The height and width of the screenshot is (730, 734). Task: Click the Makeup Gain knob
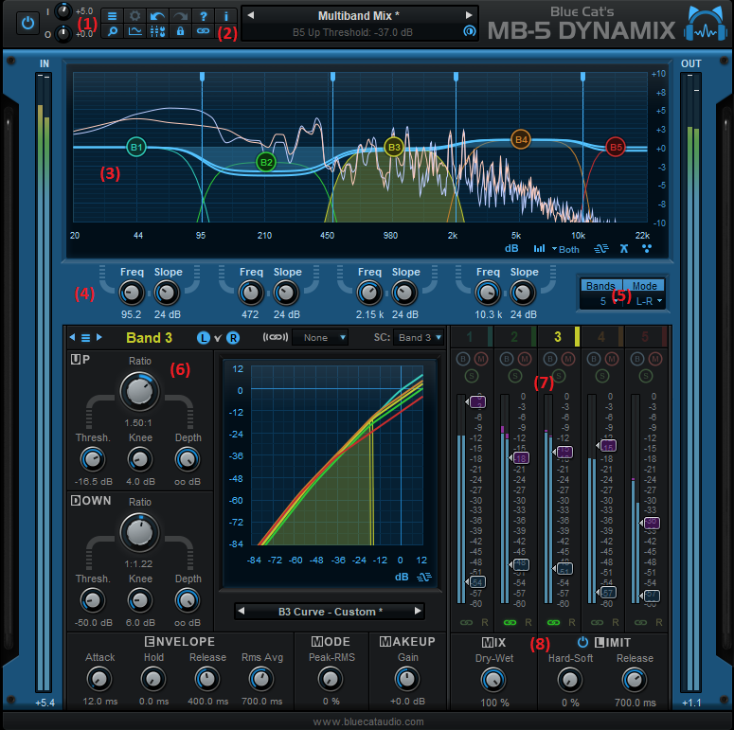coord(407,679)
